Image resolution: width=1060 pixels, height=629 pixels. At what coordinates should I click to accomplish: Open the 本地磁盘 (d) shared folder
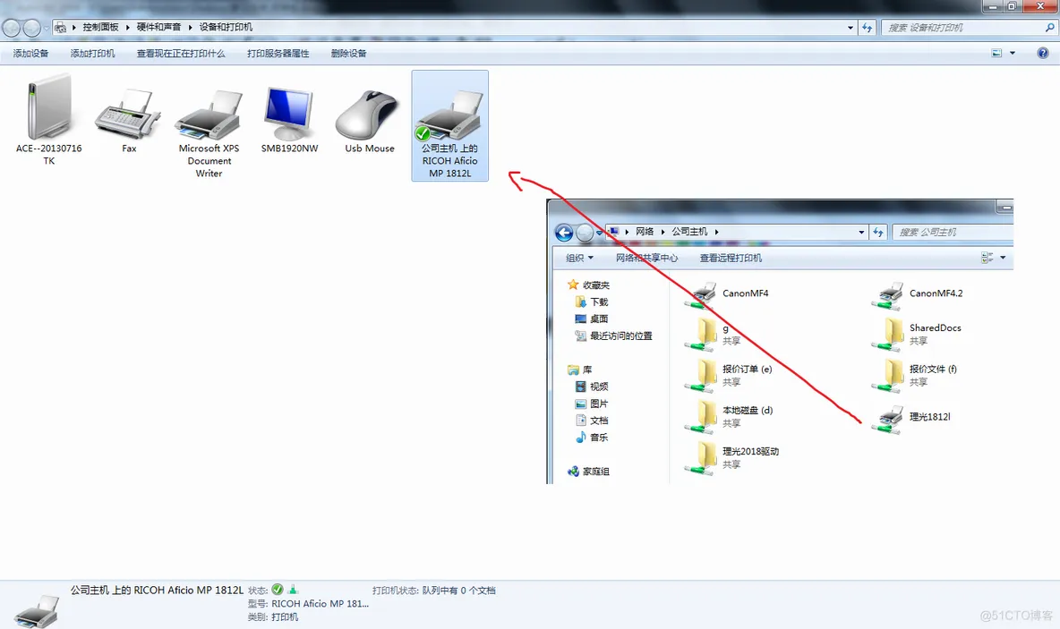729,417
